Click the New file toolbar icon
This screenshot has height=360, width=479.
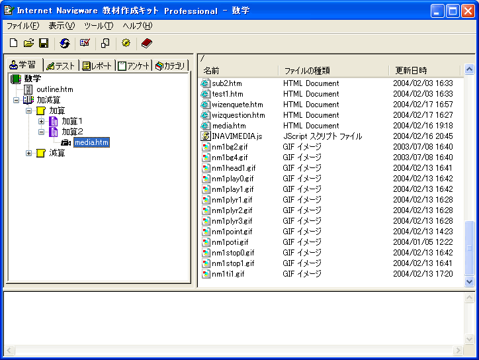[13, 43]
